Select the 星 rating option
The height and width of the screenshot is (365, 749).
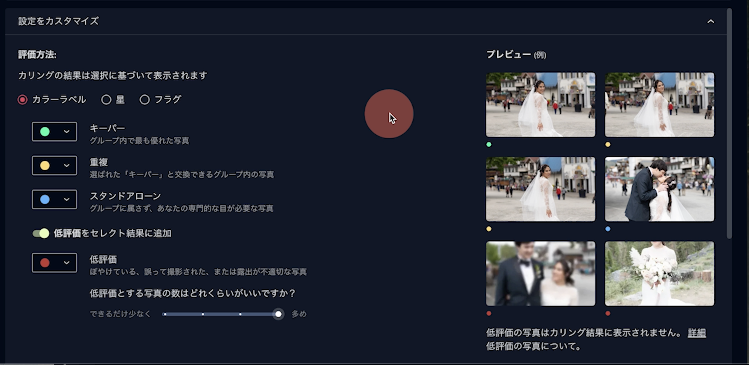click(x=106, y=99)
